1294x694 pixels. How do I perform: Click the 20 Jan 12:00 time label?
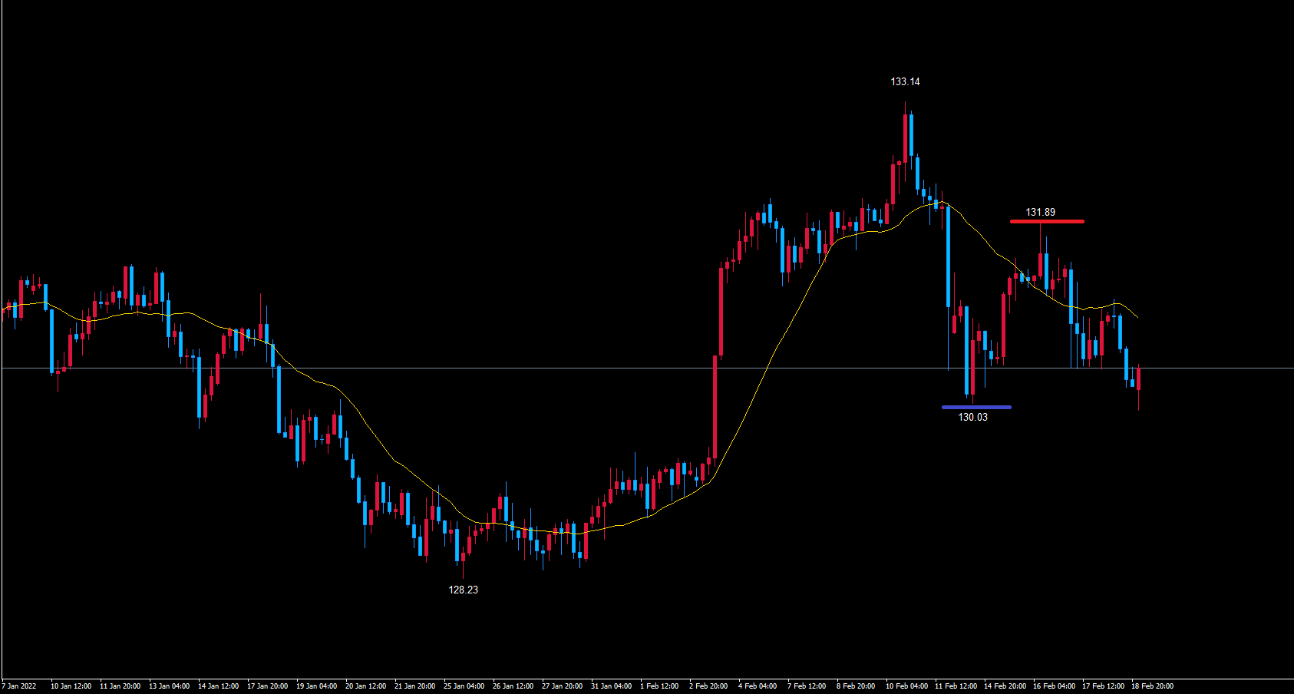pos(365,686)
